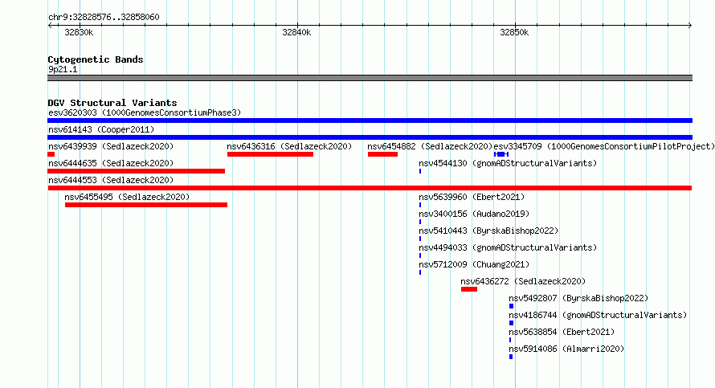
Task: Open the nsv6444635 (Sedlazeck2020) label
Action: coord(111,163)
